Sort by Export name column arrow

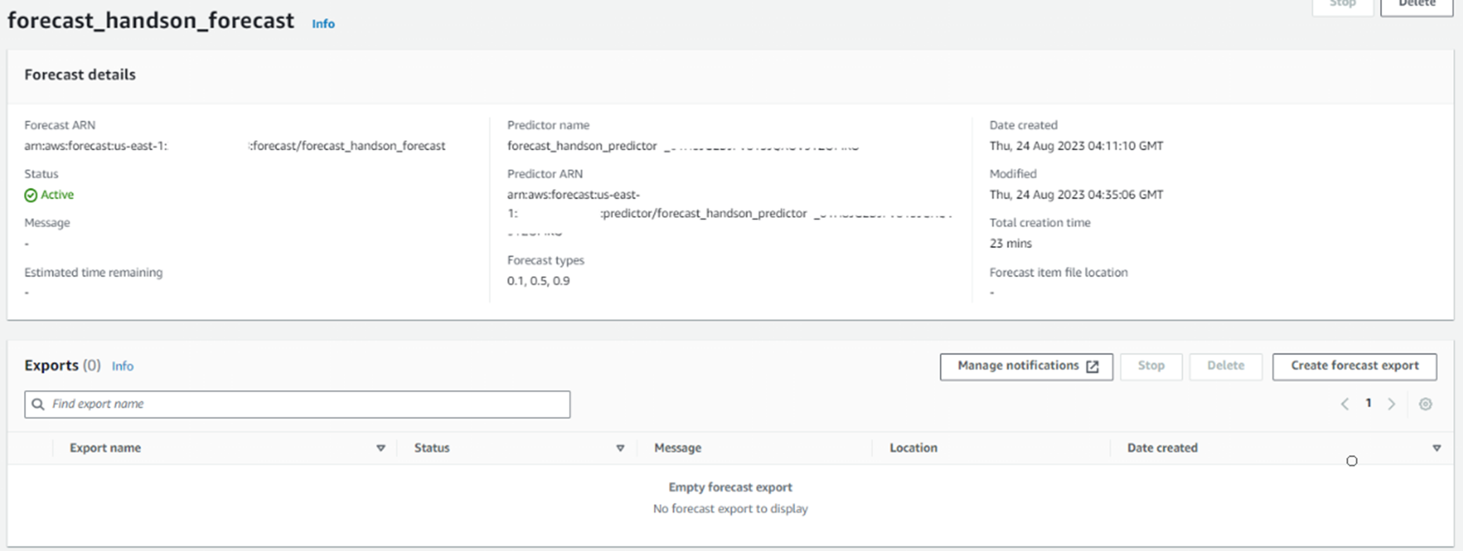pyautogui.click(x=380, y=448)
